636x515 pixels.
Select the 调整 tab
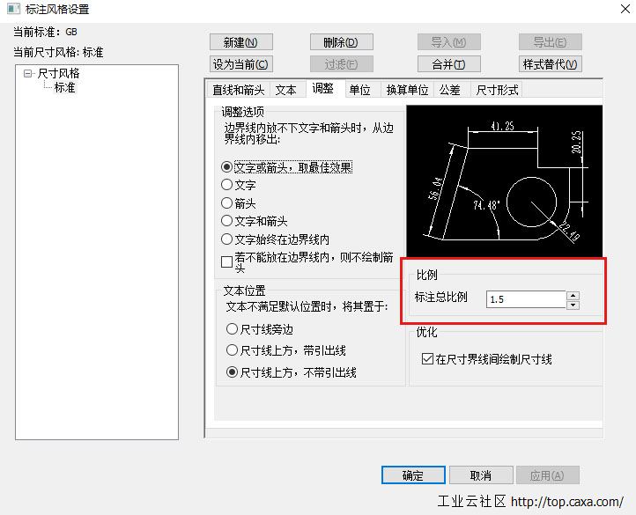(x=323, y=88)
